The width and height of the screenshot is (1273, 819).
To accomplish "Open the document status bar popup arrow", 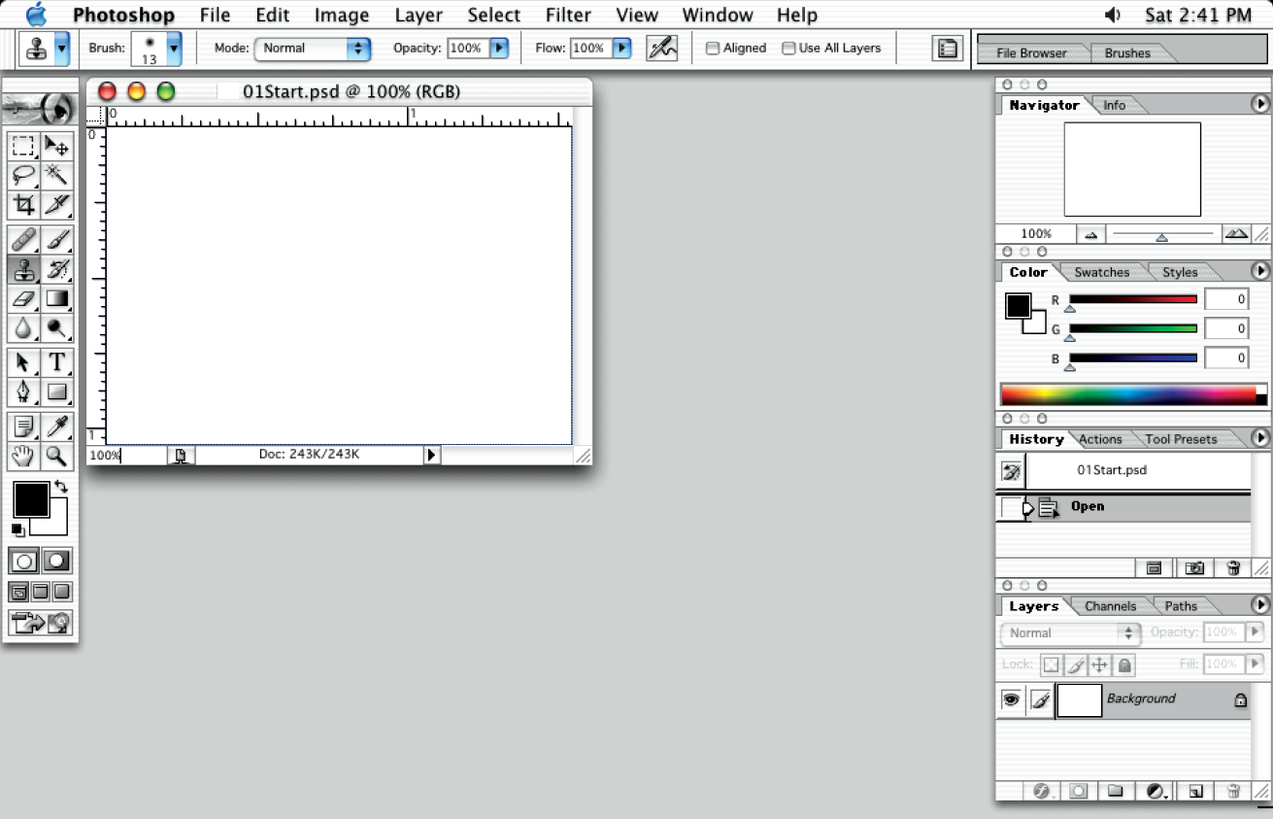I will (x=431, y=455).
